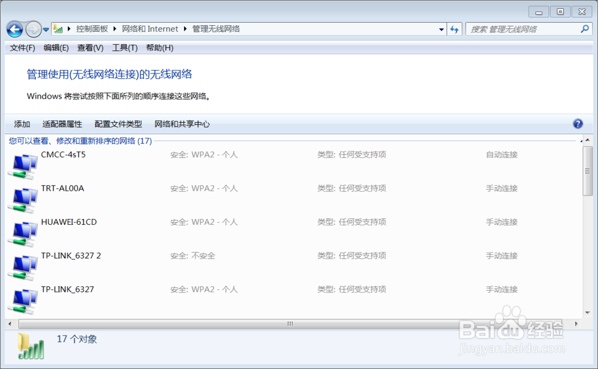
Task: Click the HUAWEI-61CD network icon
Action: 23,233
